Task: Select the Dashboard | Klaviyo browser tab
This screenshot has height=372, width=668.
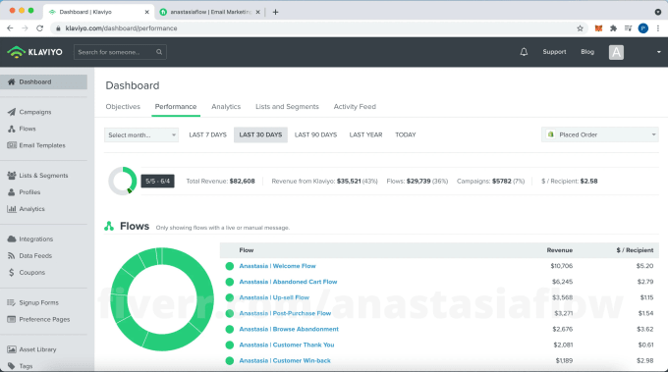Action: (99, 12)
